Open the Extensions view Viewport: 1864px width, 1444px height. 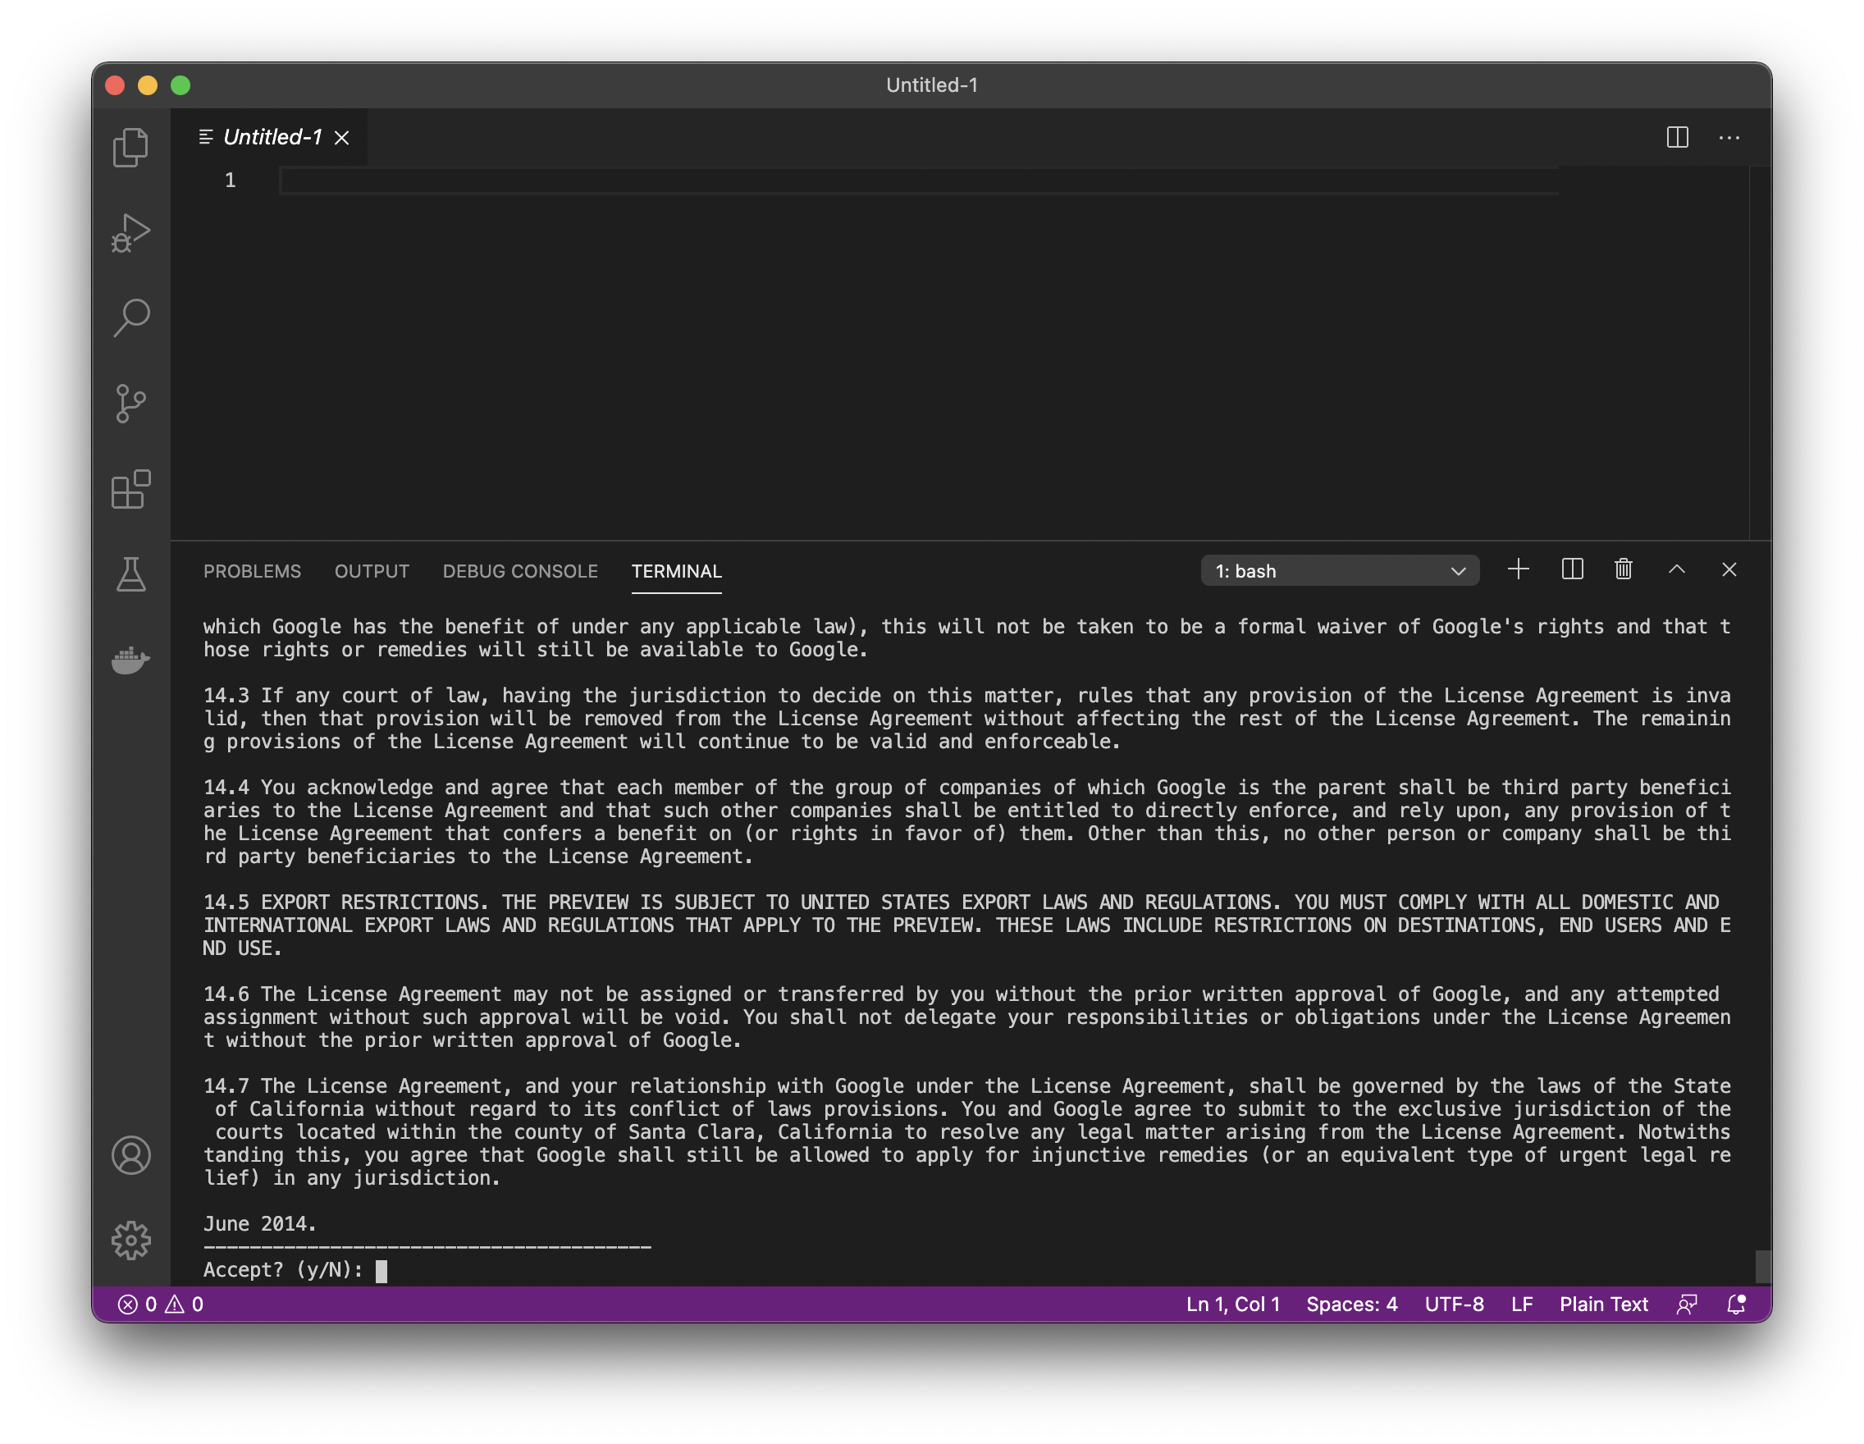tap(130, 489)
